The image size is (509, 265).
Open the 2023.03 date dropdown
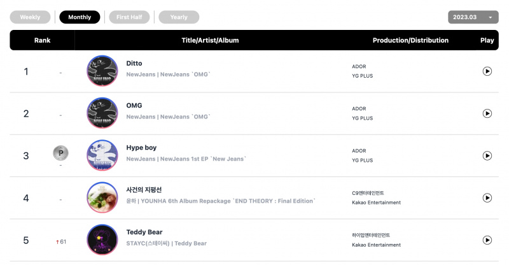tap(473, 17)
